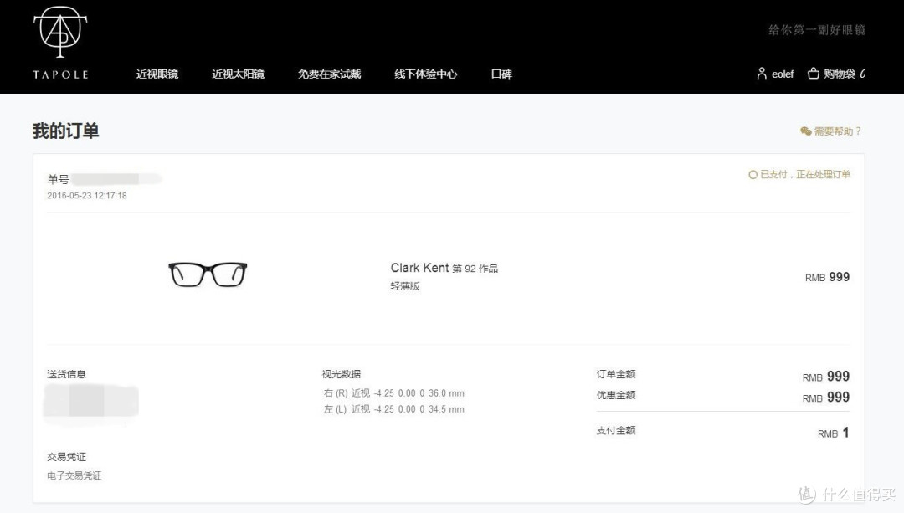Open the eolef account link
904x513 pixels.
click(783, 74)
